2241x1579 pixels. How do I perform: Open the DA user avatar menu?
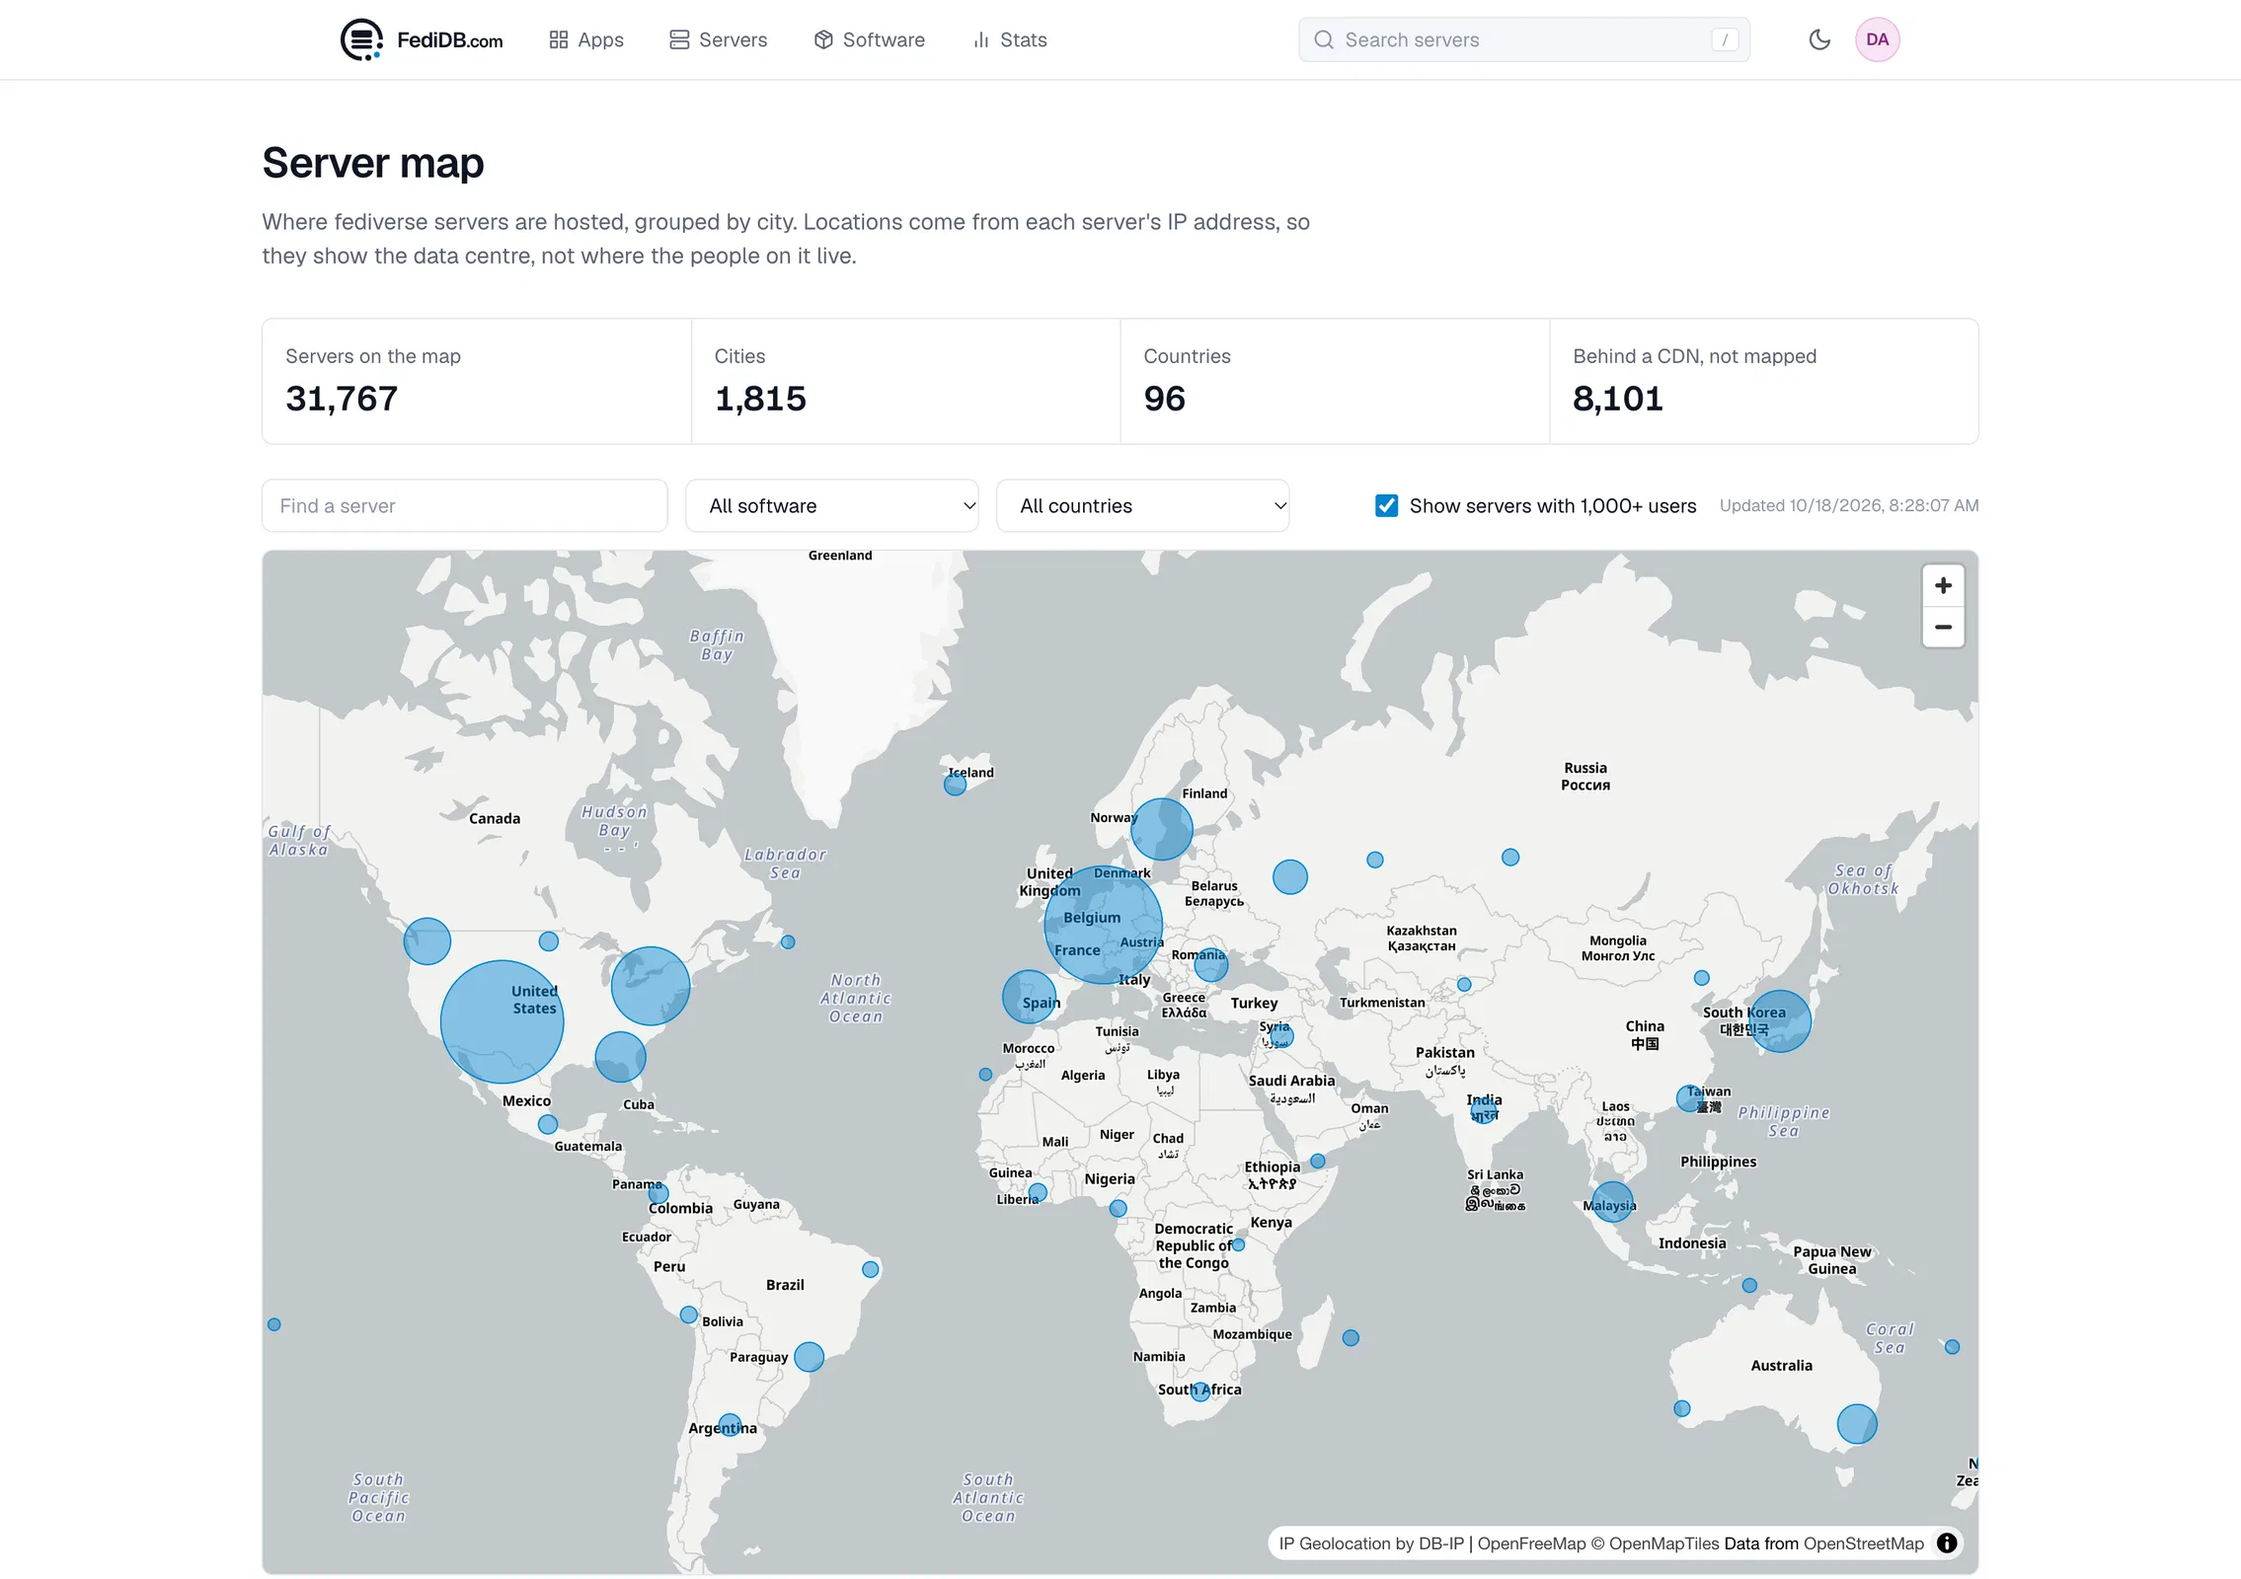click(x=1877, y=39)
